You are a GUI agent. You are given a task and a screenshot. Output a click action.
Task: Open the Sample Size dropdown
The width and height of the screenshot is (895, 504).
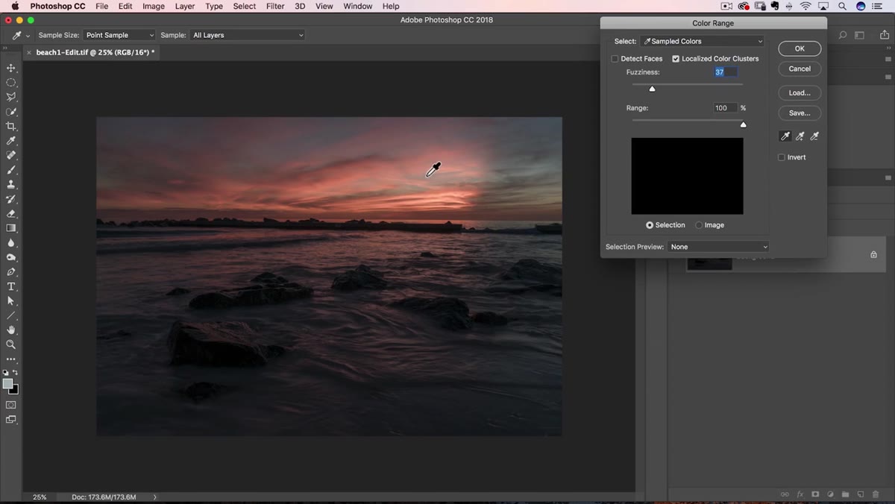pos(119,35)
